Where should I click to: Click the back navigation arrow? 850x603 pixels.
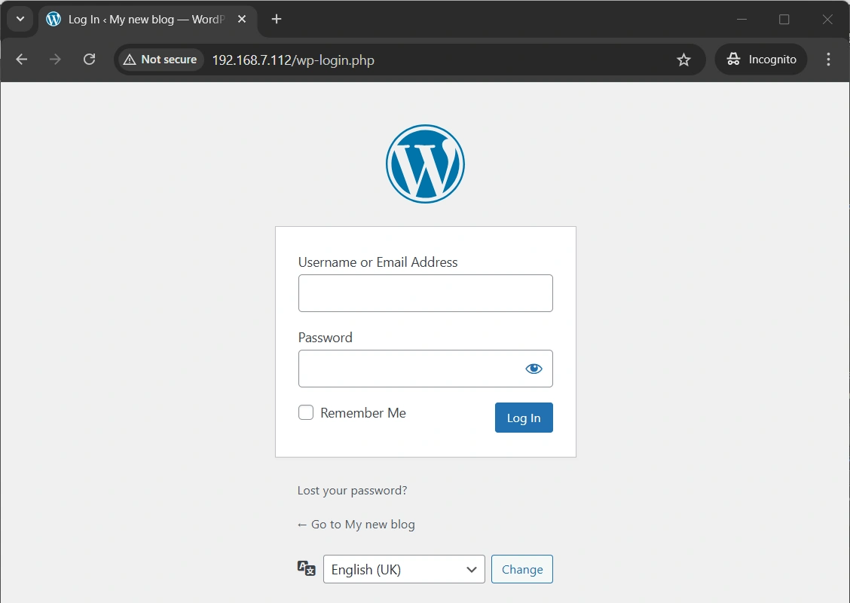[21, 59]
